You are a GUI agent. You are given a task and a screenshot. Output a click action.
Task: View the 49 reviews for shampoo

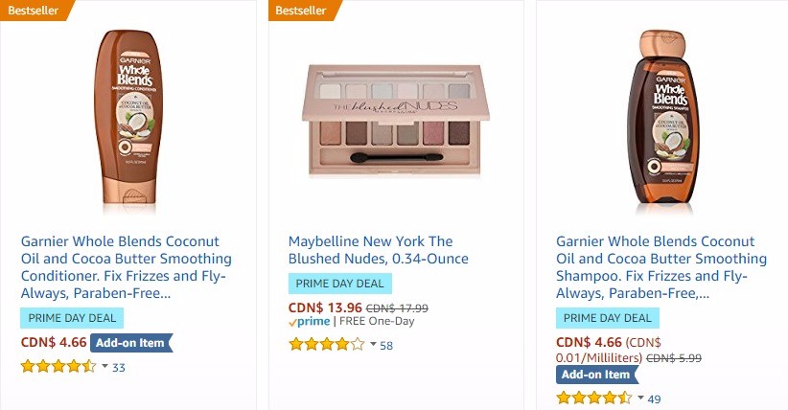pyautogui.click(x=655, y=399)
